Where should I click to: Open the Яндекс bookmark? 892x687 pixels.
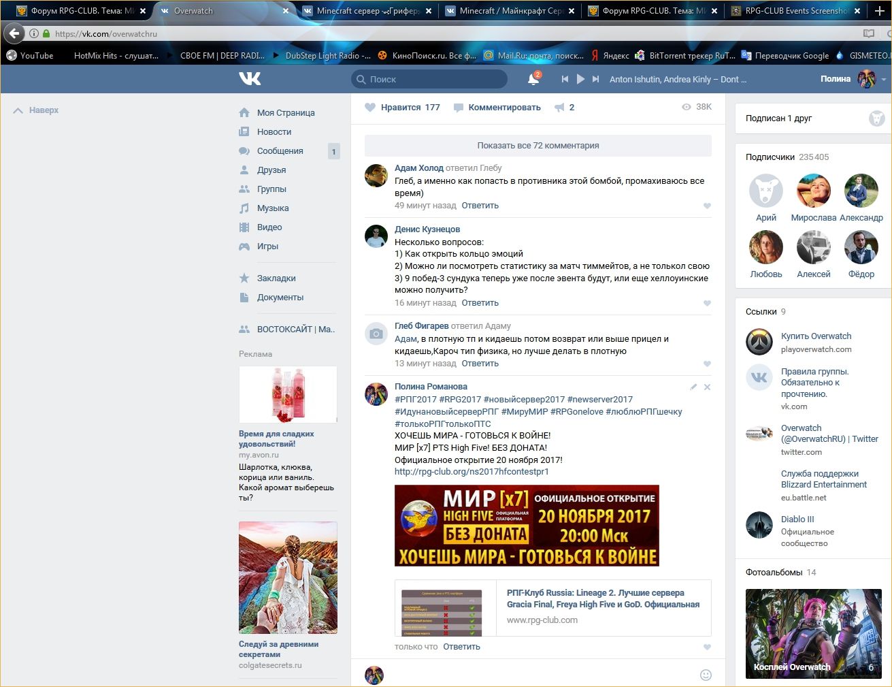click(610, 56)
